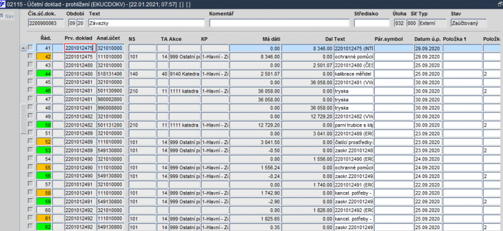Click the scroll-up arrow beside row 41
This screenshot has height=231, width=503.
23,48
